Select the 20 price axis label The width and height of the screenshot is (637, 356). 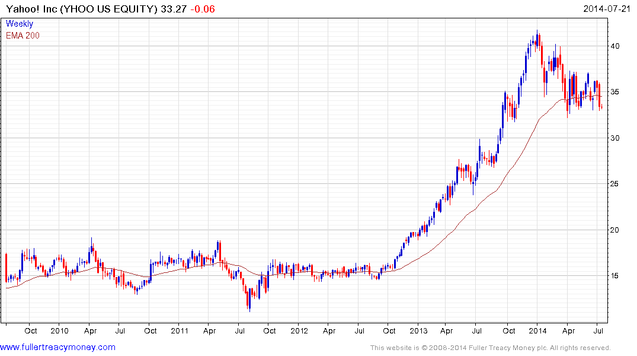point(615,230)
